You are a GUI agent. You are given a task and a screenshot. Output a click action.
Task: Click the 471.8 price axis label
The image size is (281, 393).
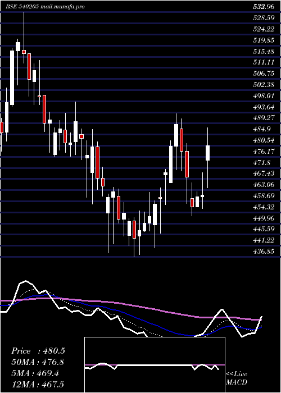(262, 163)
